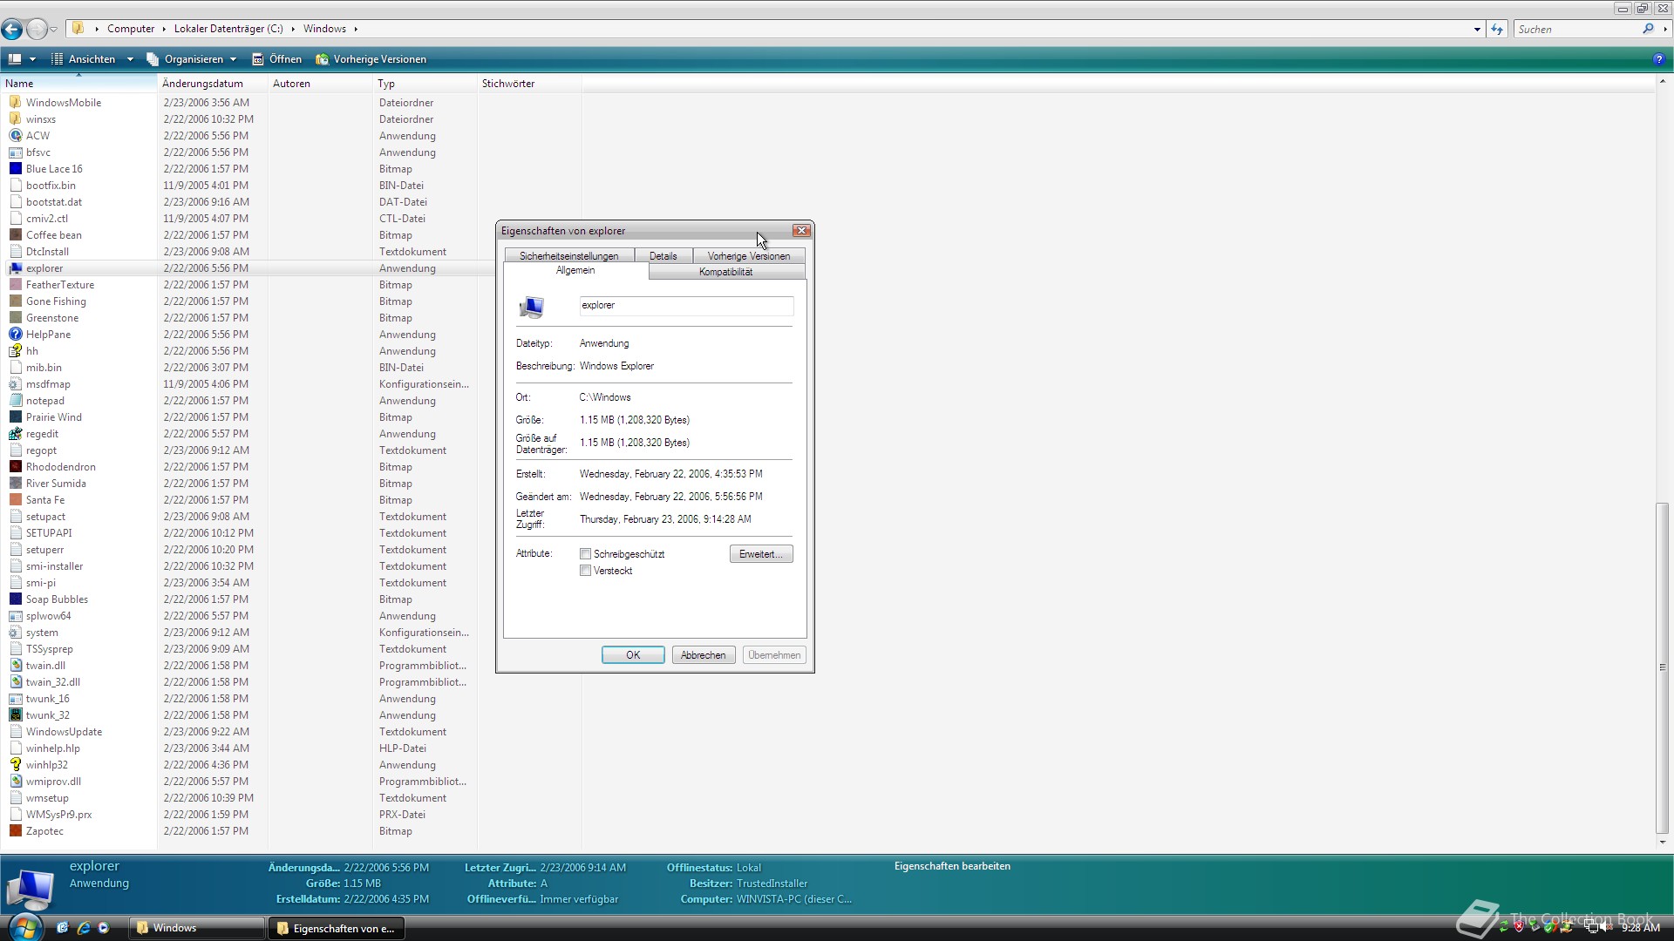This screenshot has width=1674, height=941.
Task: Open the help icon in command bar
Action: click(1658, 59)
